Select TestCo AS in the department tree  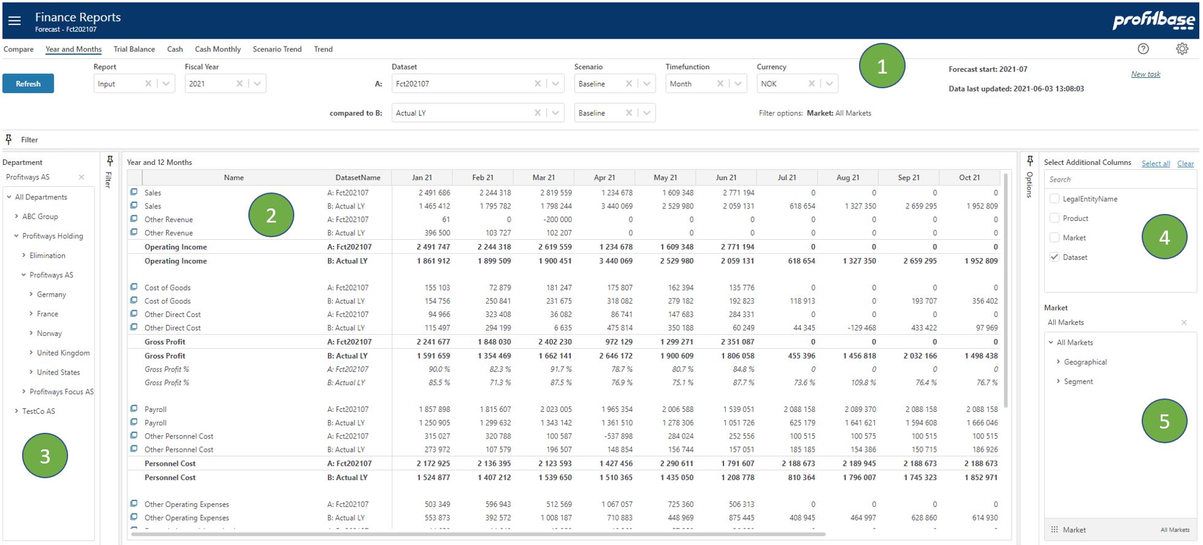[x=39, y=411]
